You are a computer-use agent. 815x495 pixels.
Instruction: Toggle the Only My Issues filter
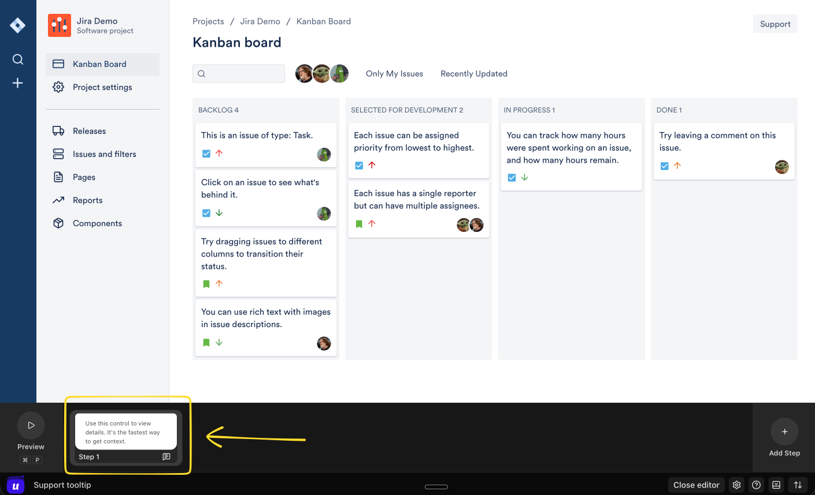(x=394, y=74)
